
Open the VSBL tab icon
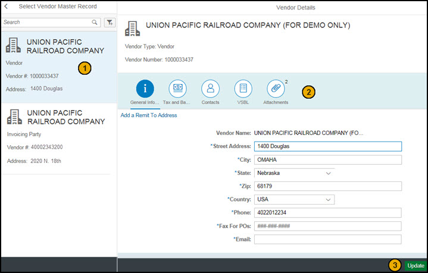click(243, 89)
